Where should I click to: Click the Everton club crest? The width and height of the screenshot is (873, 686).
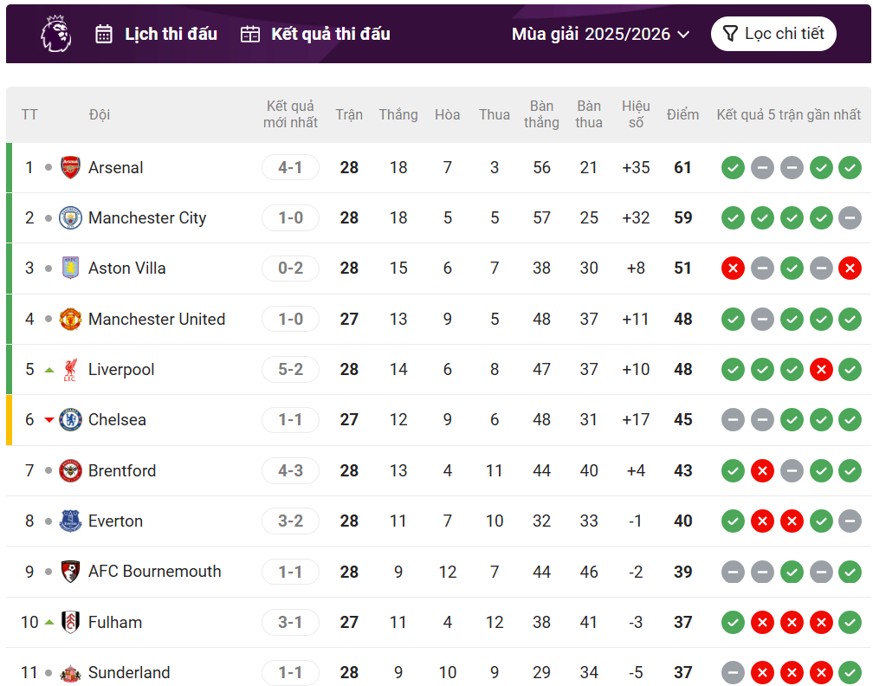point(70,521)
